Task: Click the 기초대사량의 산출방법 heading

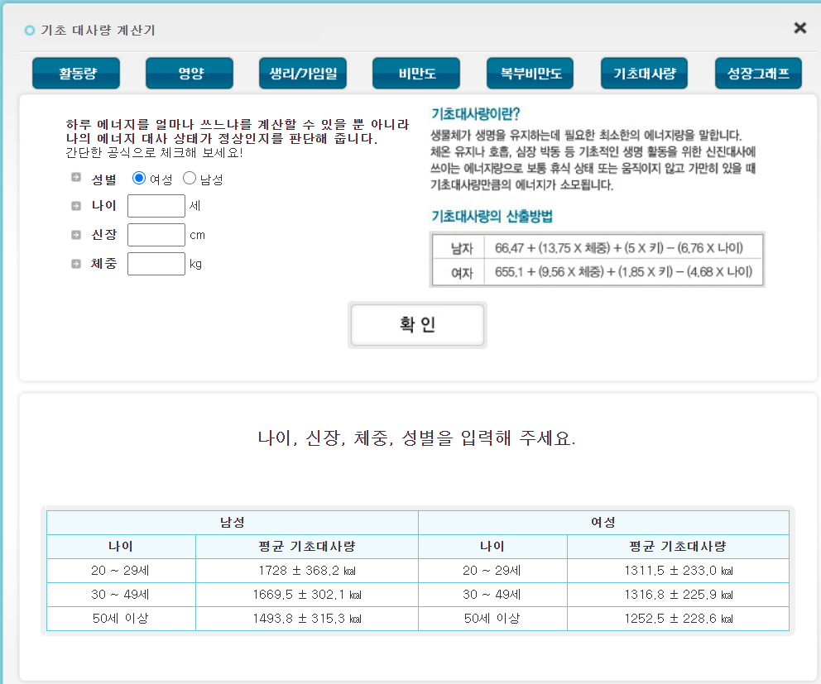Action: pyautogui.click(x=492, y=216)
